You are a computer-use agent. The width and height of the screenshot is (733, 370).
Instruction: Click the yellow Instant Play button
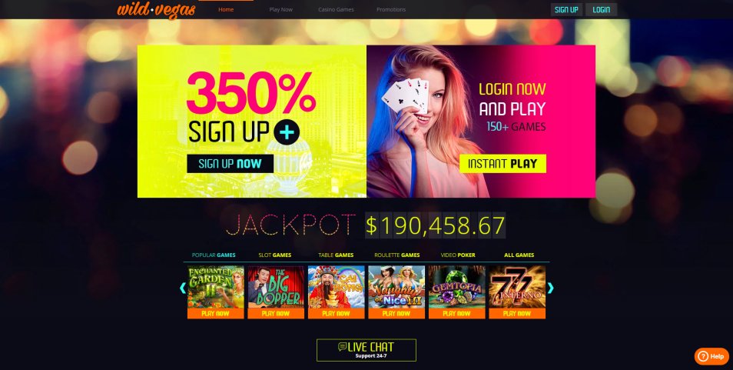coord(502,164)
